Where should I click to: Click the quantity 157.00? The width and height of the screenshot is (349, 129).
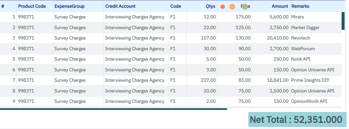208,38
